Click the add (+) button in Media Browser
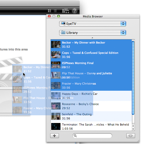 coord(55,136)
